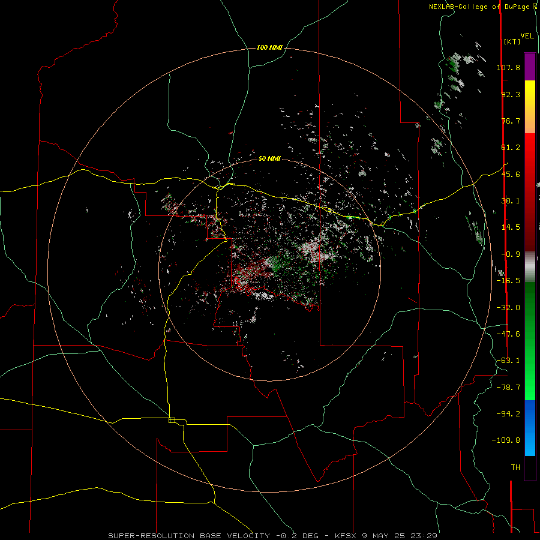Click the green segment of the velocity color bar
Viewport: 540px width, 540px height.
point(530,341)
